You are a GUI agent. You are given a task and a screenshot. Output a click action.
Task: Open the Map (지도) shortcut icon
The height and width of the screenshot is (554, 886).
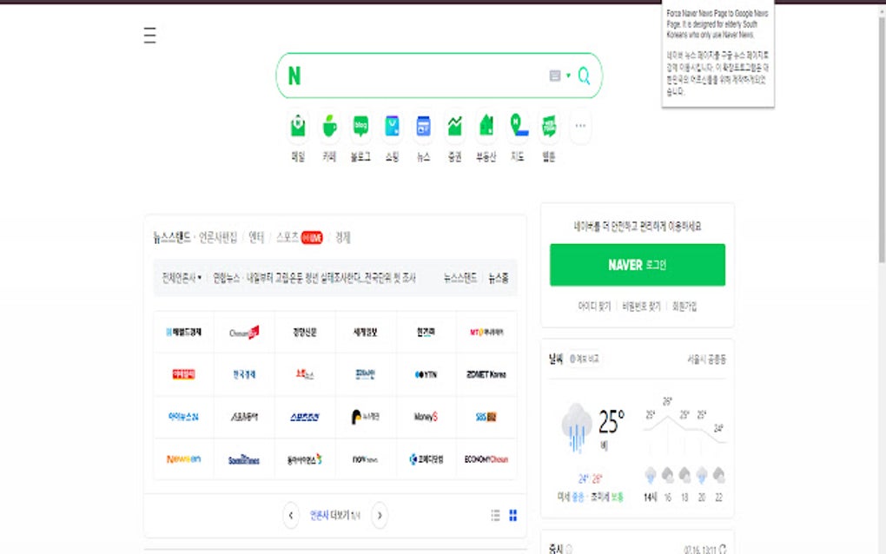[519, 126]
